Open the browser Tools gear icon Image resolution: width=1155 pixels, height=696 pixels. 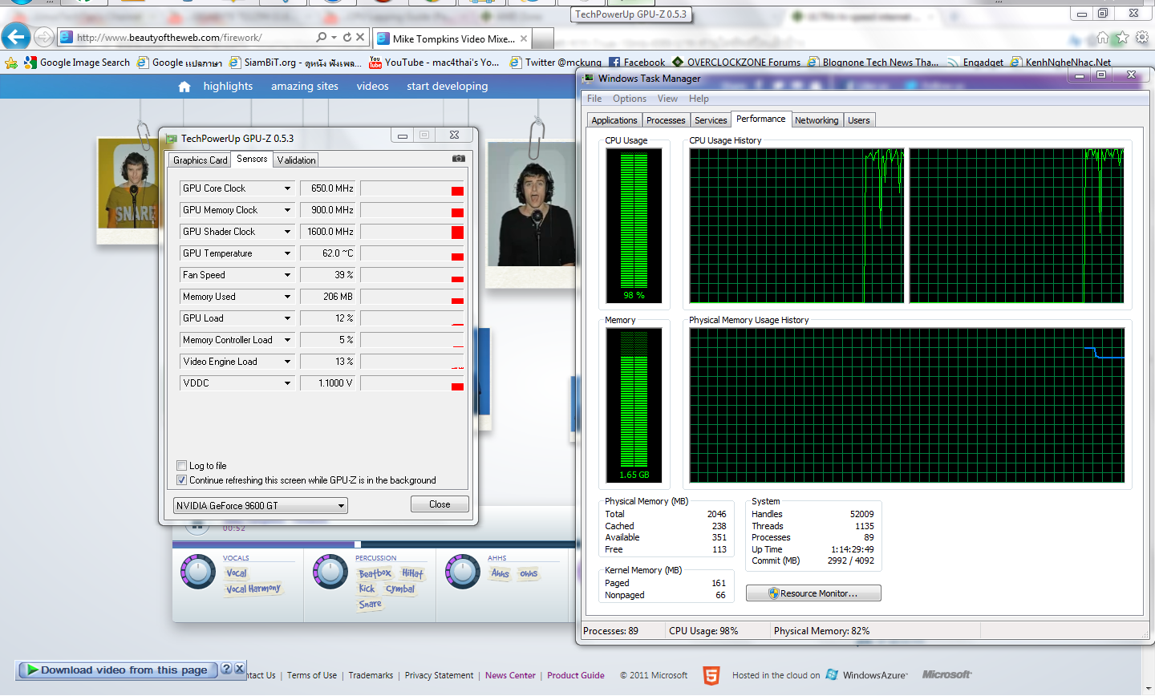tap(1142, 37)
